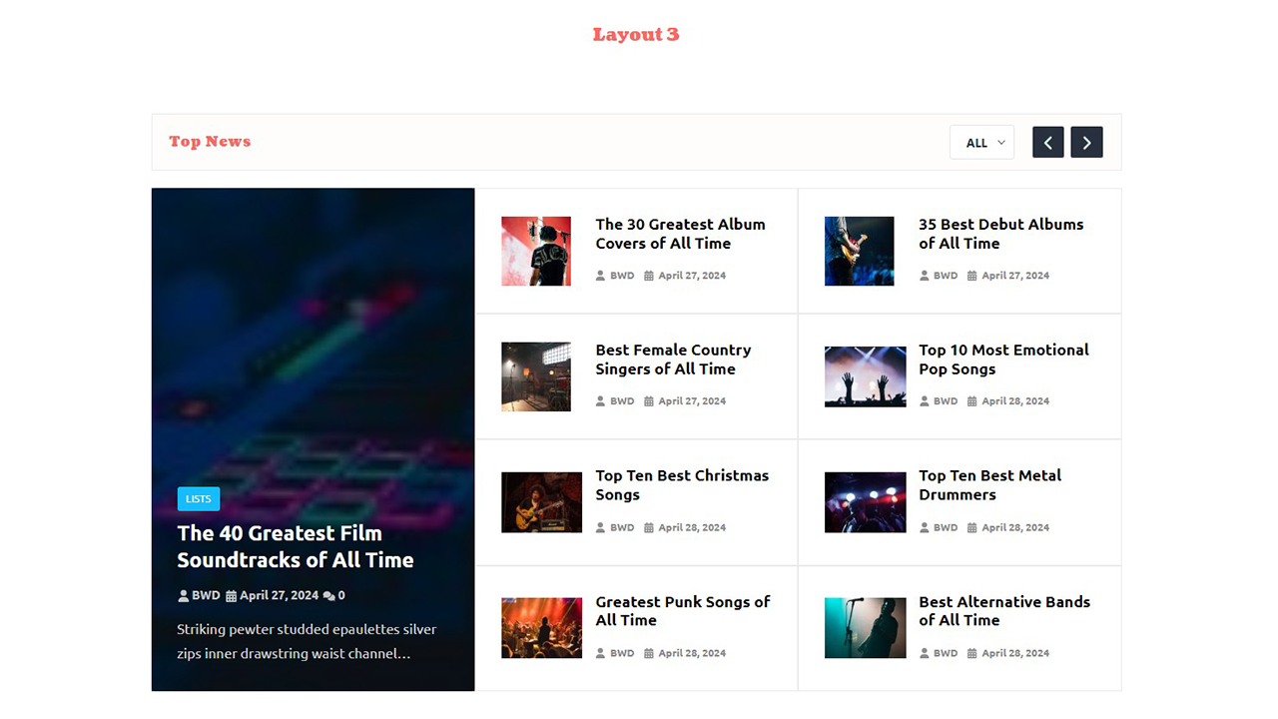Viewport: 1278px width, 719px height.
Task: Click April 28 date on Top Ten Best Metal Drummers
Action: coord(1015,527)
